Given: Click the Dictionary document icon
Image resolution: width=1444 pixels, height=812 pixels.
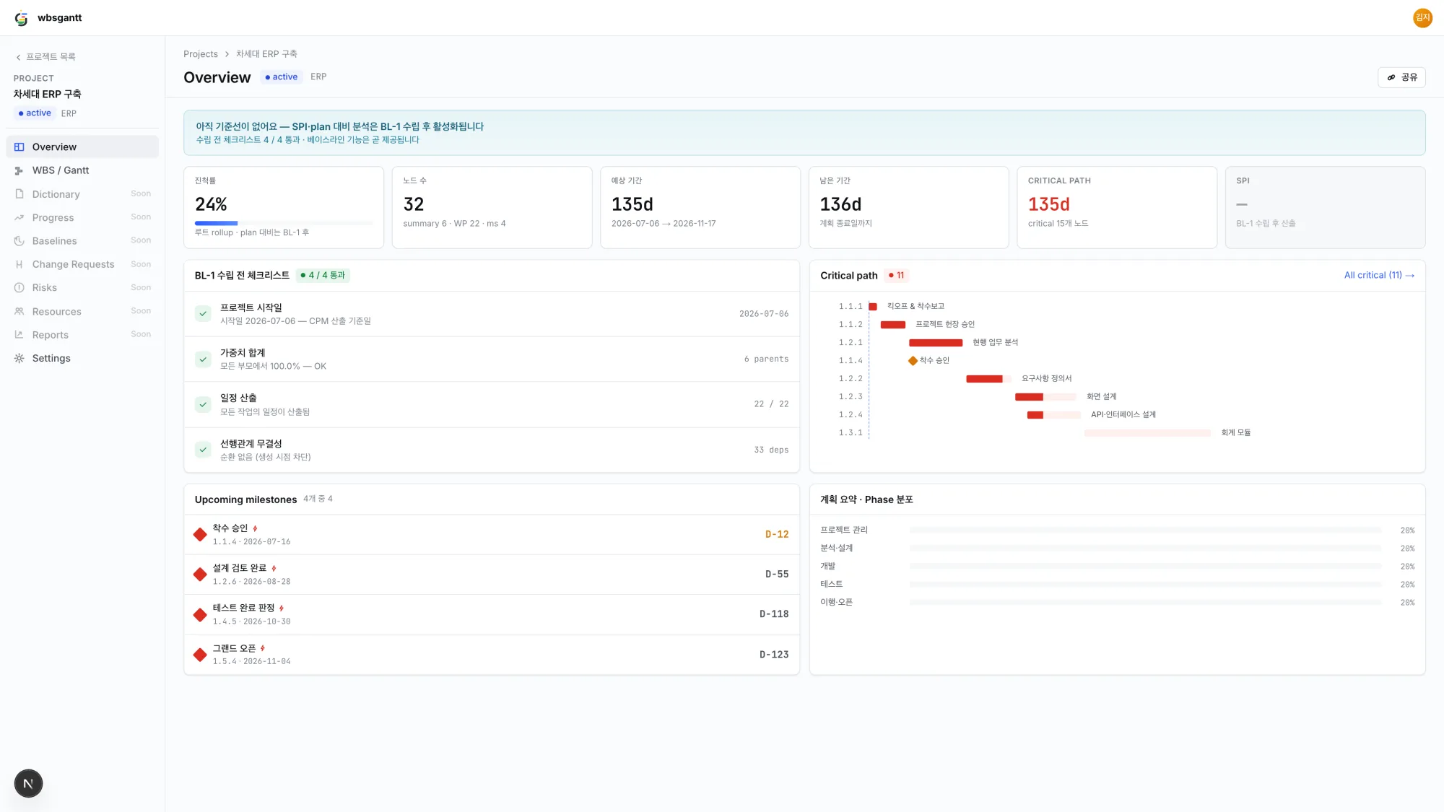Looking at the screenshot, I should [19, 194].
